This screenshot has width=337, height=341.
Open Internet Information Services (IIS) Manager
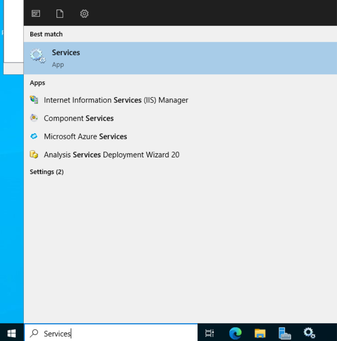click(x=180, y=100)
